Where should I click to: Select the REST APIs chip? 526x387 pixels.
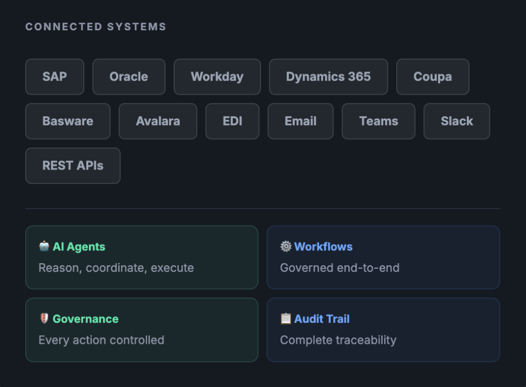coord(73,166)
